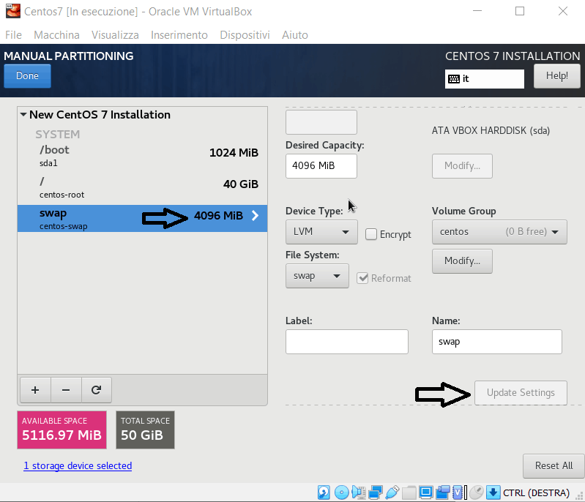
Task: Click the Help! button
Action: point(556,75)
